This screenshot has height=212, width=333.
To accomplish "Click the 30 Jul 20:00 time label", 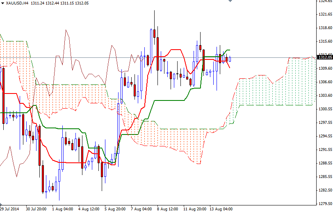I will pos(36,209).
